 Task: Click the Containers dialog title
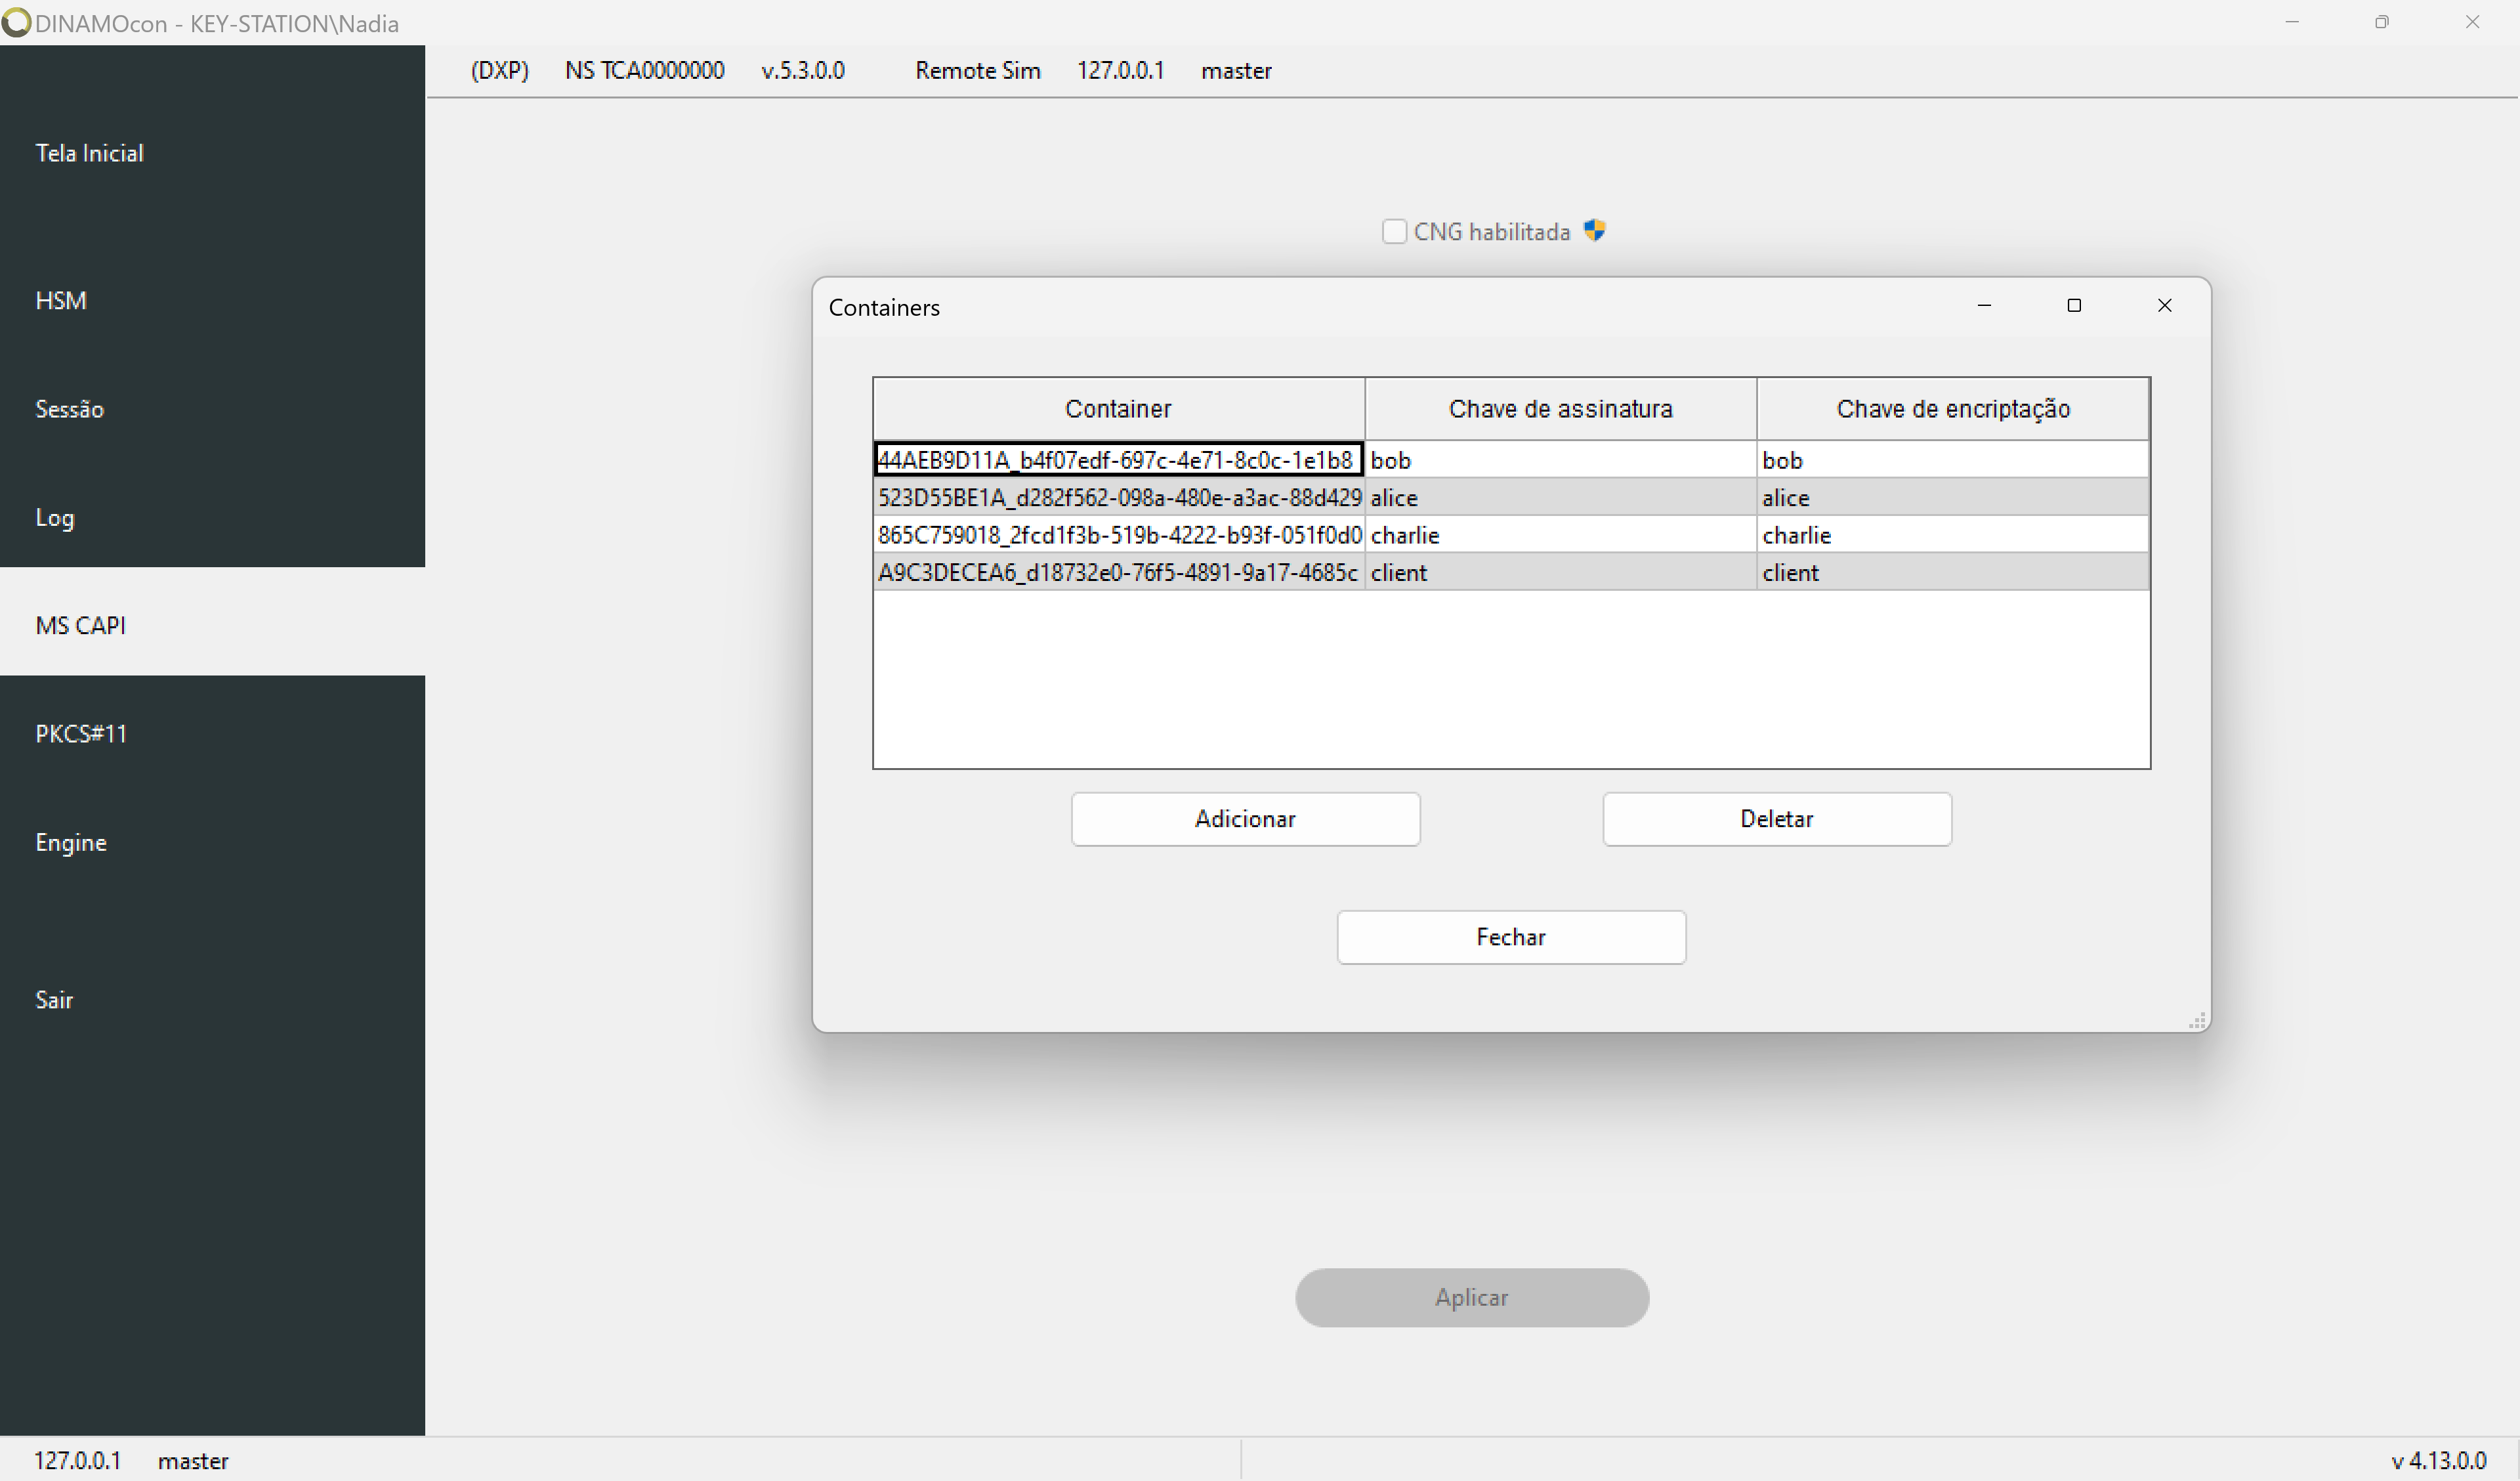pyautogui.click(x=884, y=307)
